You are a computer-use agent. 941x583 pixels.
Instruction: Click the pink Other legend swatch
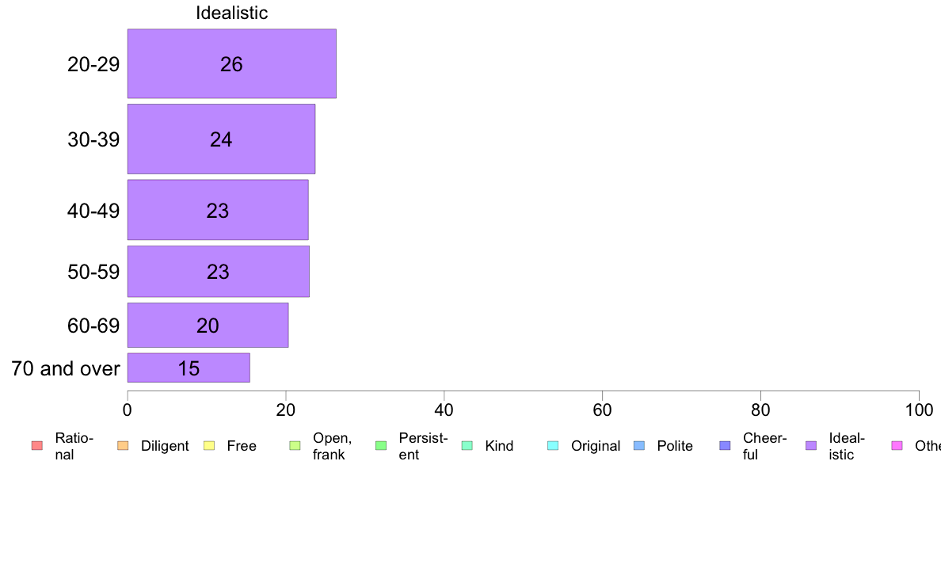pyautogui.click(x=897, y=445)
